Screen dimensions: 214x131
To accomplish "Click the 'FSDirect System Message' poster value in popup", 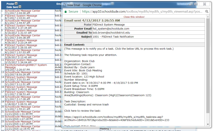I will pyautogui.click(x=109, y=25).
